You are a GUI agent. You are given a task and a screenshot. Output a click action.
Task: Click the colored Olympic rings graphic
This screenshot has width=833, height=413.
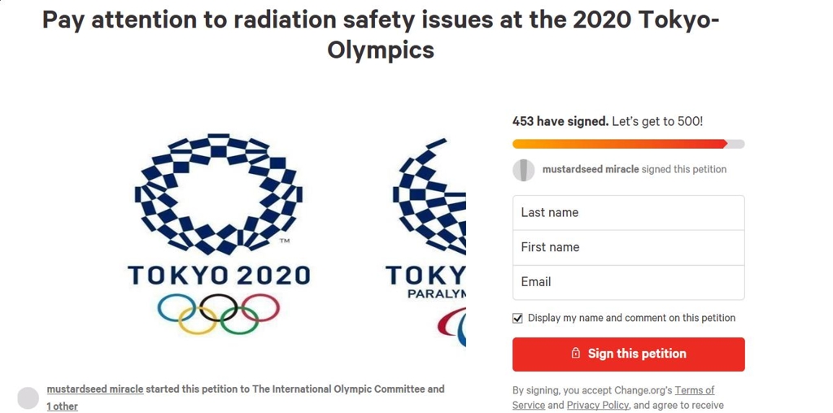coord(218,314)
